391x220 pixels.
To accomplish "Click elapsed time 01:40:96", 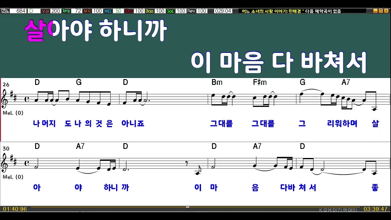I will click(15, 209).
